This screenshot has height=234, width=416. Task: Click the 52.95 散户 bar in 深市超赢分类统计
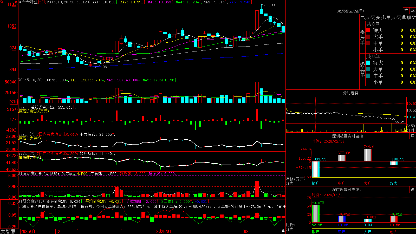point(316,214)
